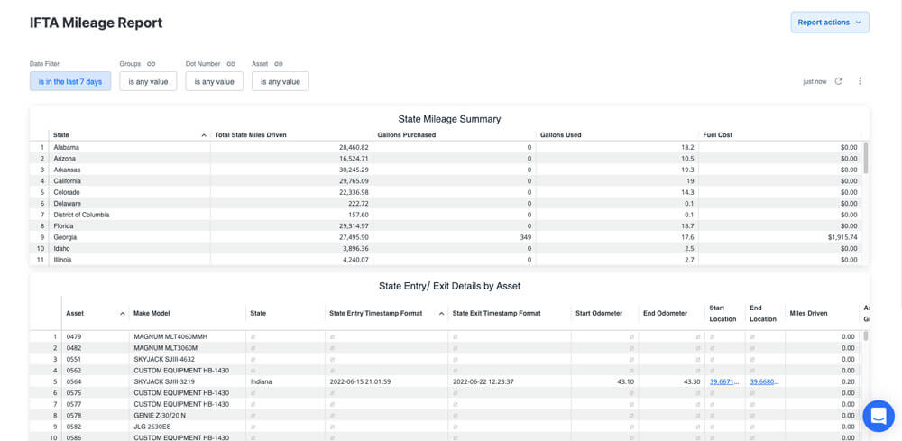Click Indiana state cell for asset 0564

click(262, 381)
